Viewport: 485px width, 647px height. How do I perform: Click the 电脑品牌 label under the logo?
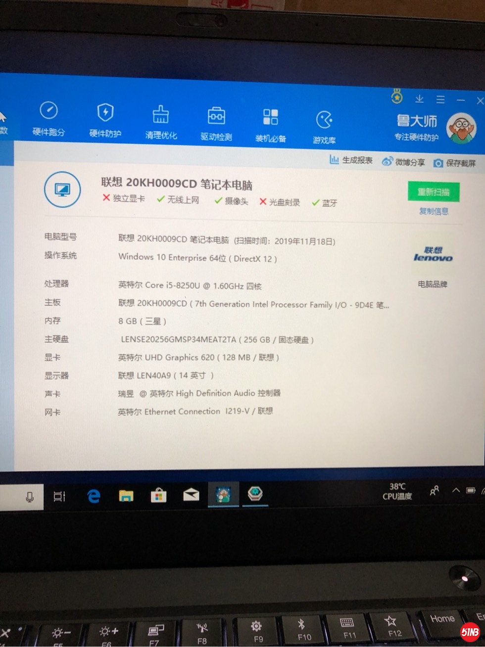click(433, 284)
